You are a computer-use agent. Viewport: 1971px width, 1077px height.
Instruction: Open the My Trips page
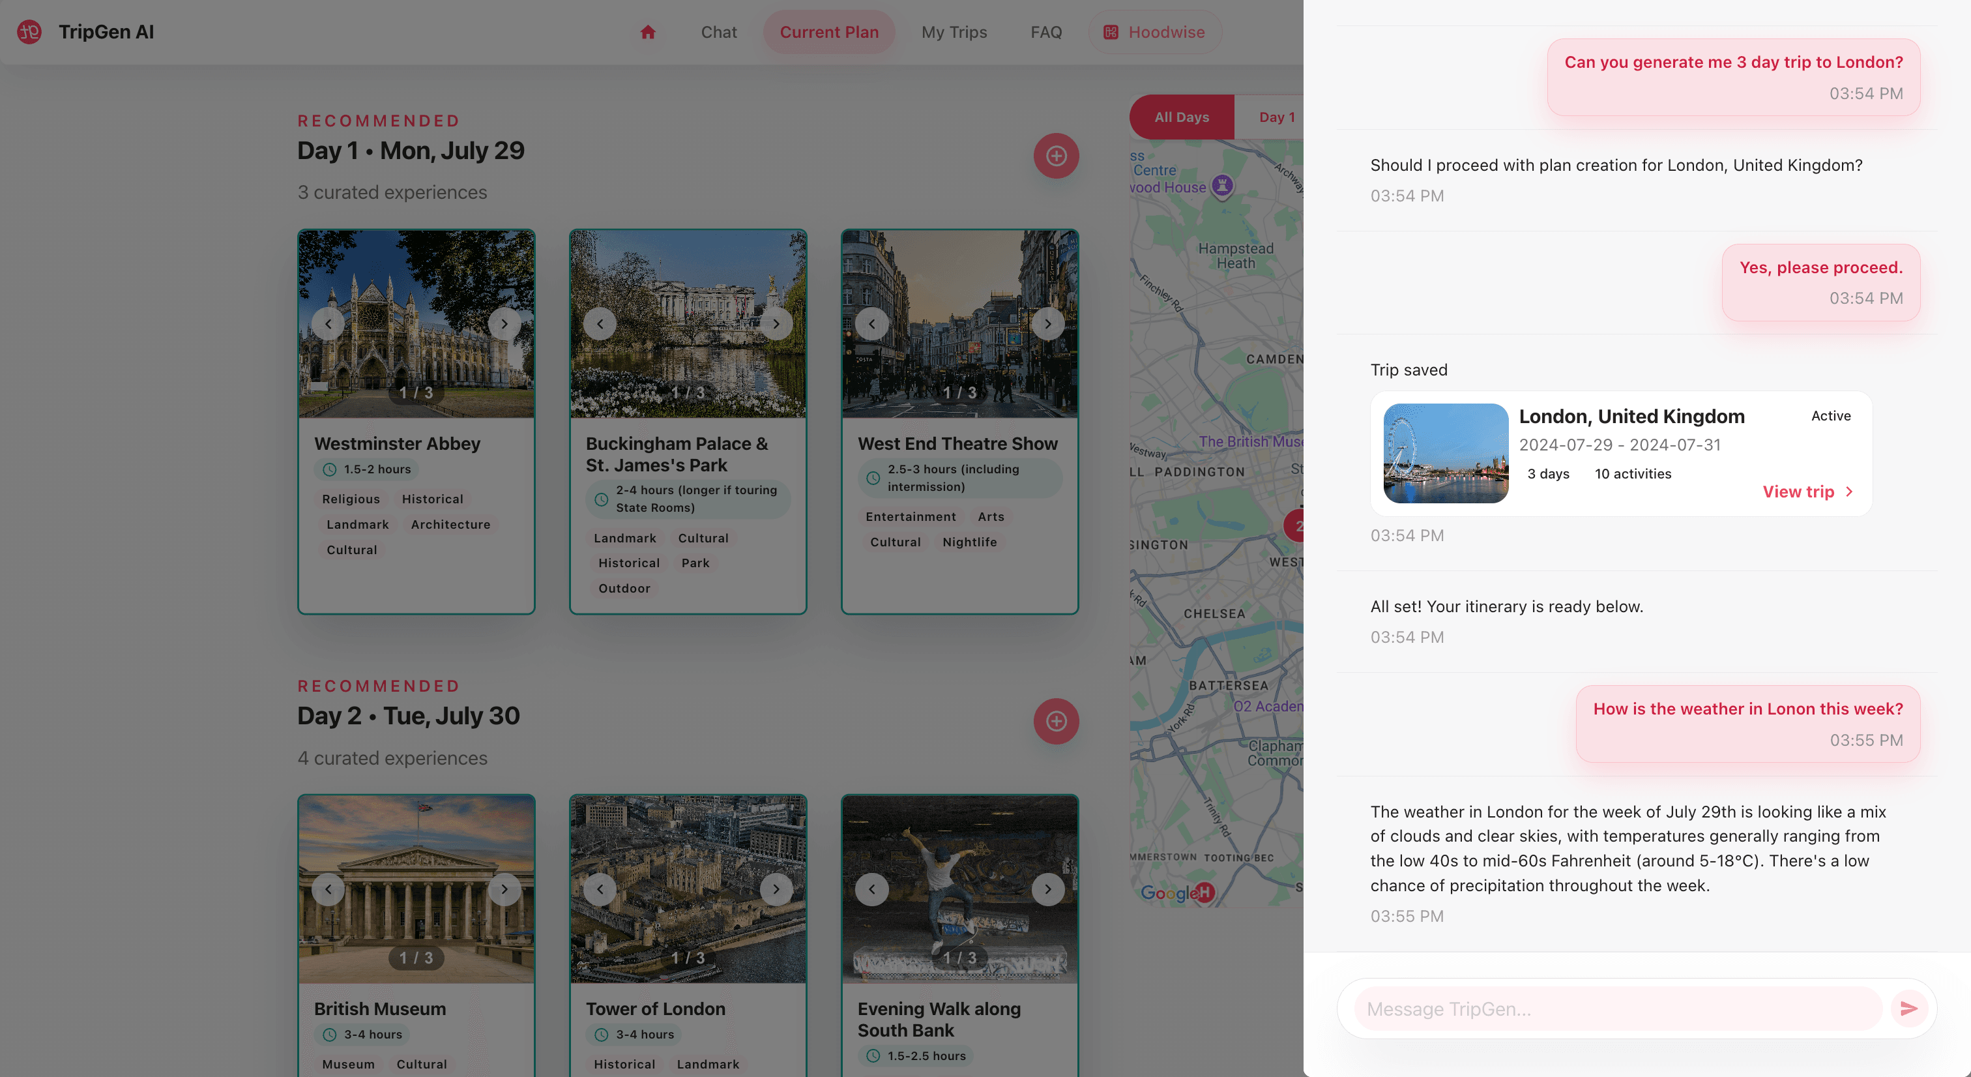tap(954, 32)
